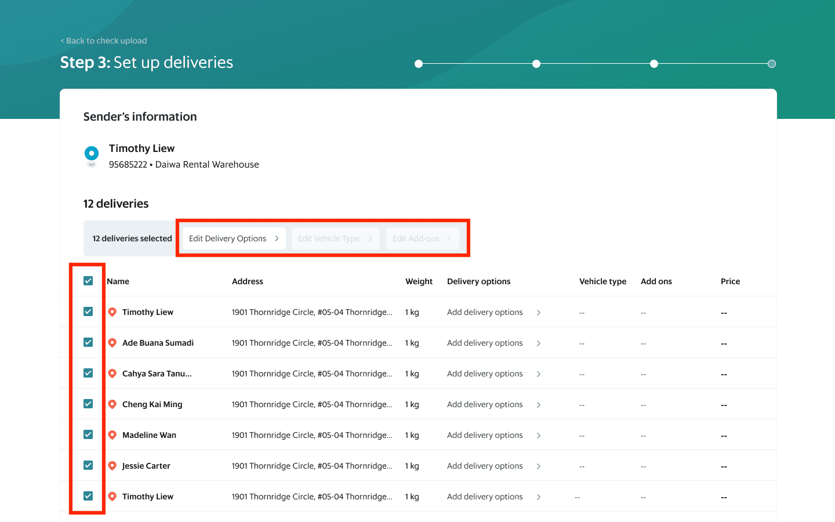Go back to check upload
835x522 pixels.
(x=104, y=41)
